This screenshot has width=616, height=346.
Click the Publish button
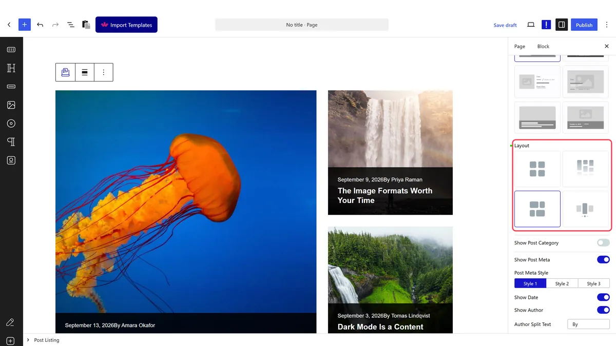coord(584,25)
